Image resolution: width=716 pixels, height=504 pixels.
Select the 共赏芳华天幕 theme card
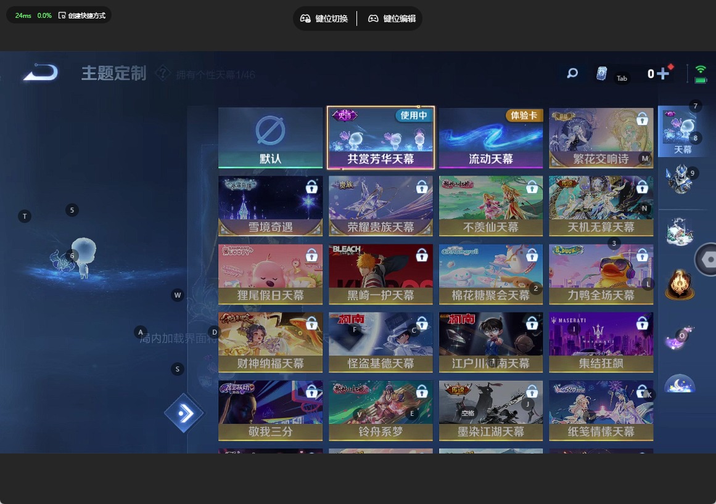[x=381, y=138]
